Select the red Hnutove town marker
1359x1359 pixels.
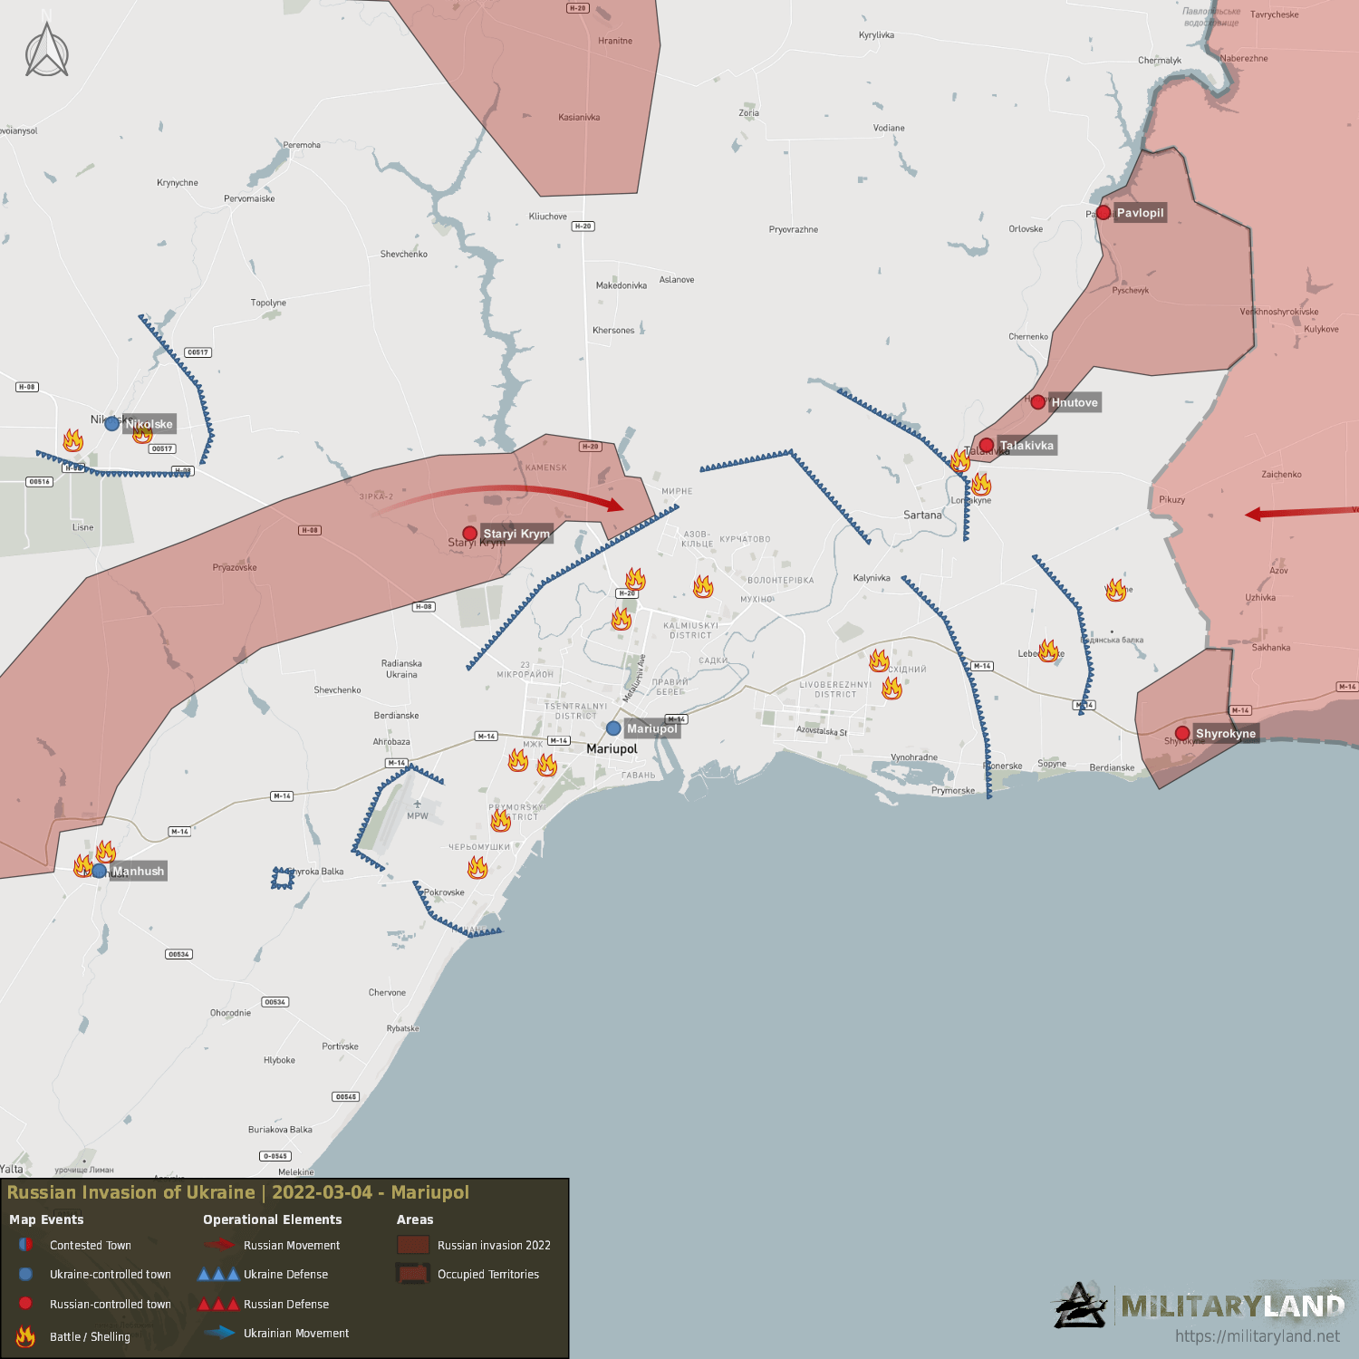pos(1037,402)
